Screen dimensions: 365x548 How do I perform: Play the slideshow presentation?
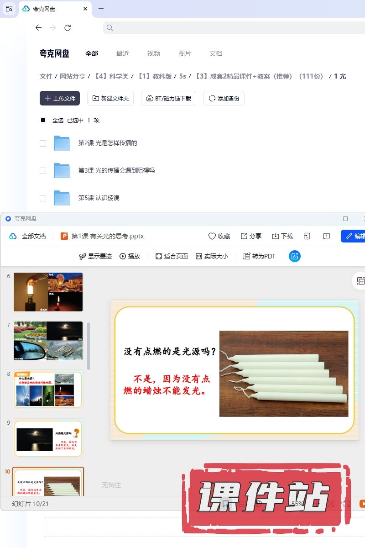[130, 256]
